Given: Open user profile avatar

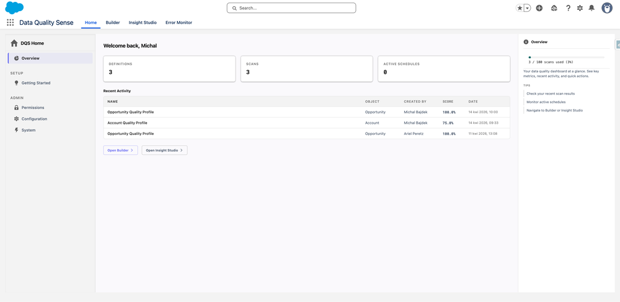Looking at the screenshot, I should [x=607, y=8].
